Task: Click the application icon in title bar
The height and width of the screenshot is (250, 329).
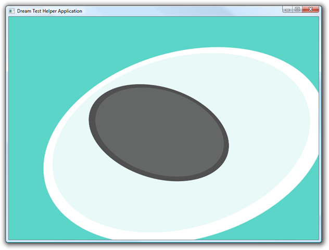Action: point(11,11)
